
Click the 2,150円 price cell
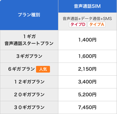[87, 69]
